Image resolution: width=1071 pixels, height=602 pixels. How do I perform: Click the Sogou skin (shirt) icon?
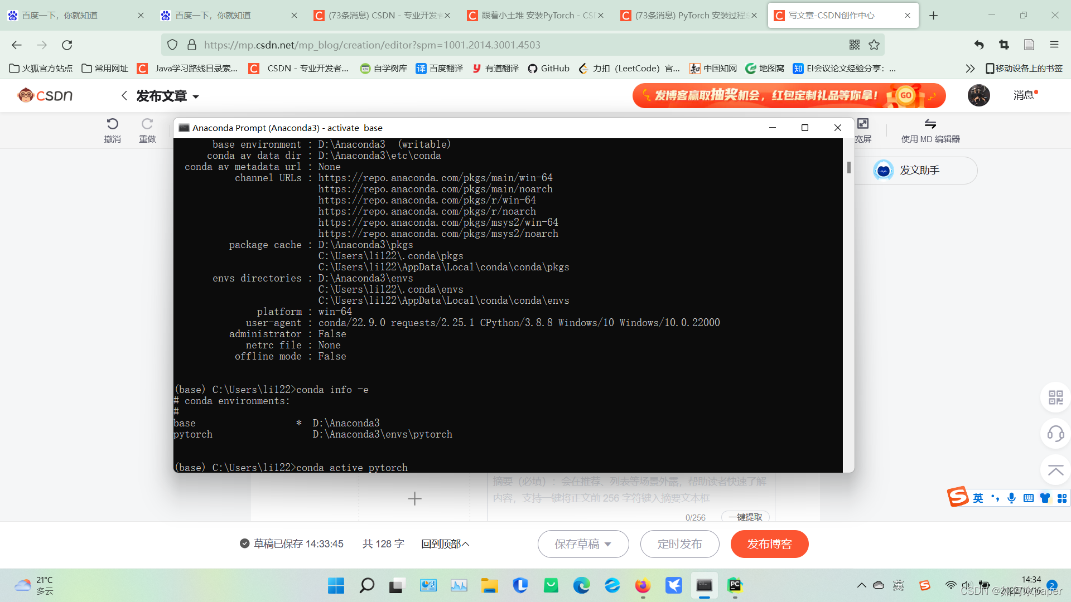1045,498
